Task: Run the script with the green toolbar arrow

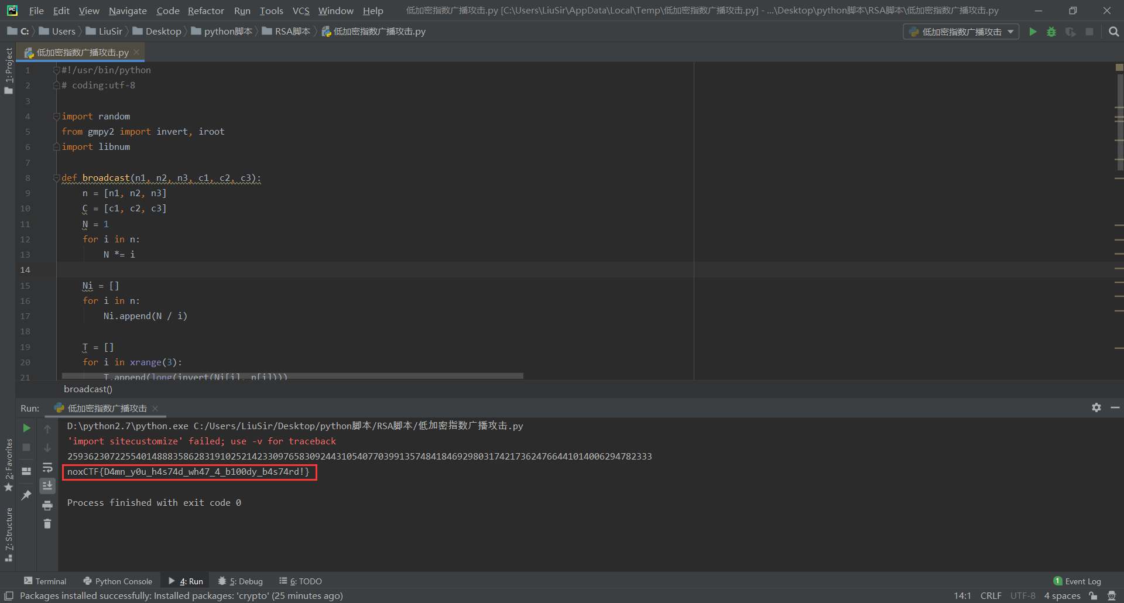Action: [1033, 32]
